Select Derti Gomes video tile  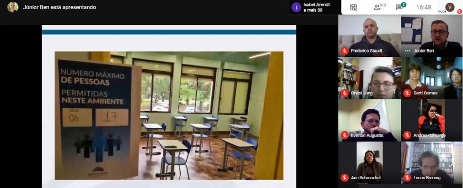pyautogui.click(x=431, y=78)
